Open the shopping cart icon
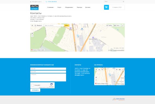This screenshot has width=155, height=104. point(106,7)
